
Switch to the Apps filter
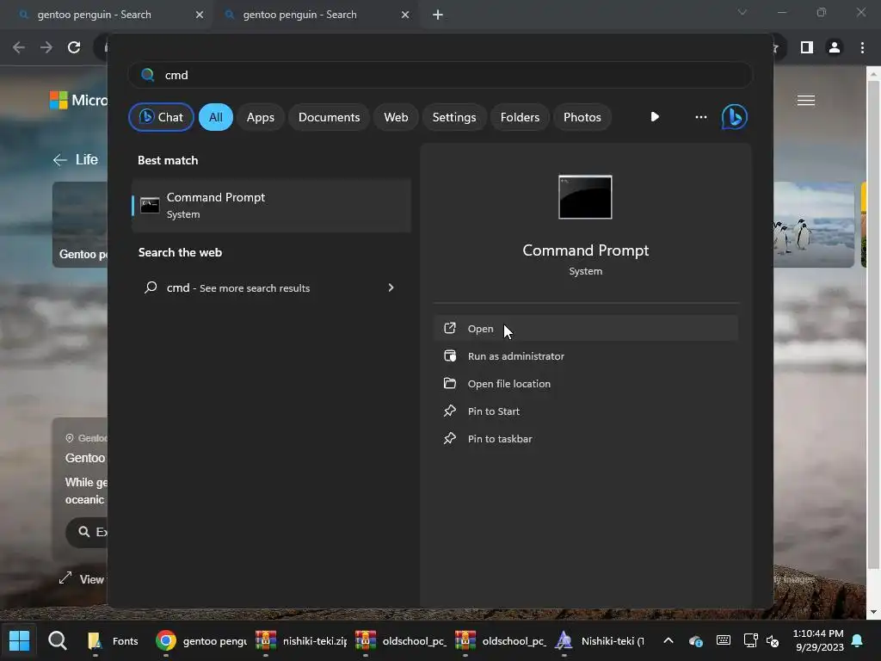261,117
